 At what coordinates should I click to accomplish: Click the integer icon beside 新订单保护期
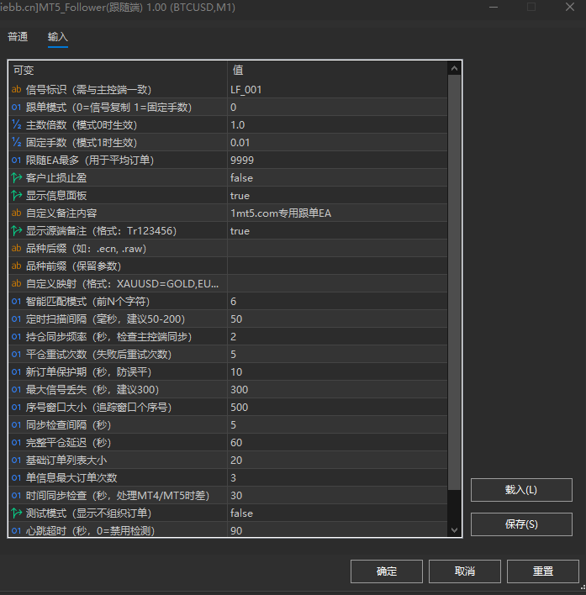coord(16,371)
